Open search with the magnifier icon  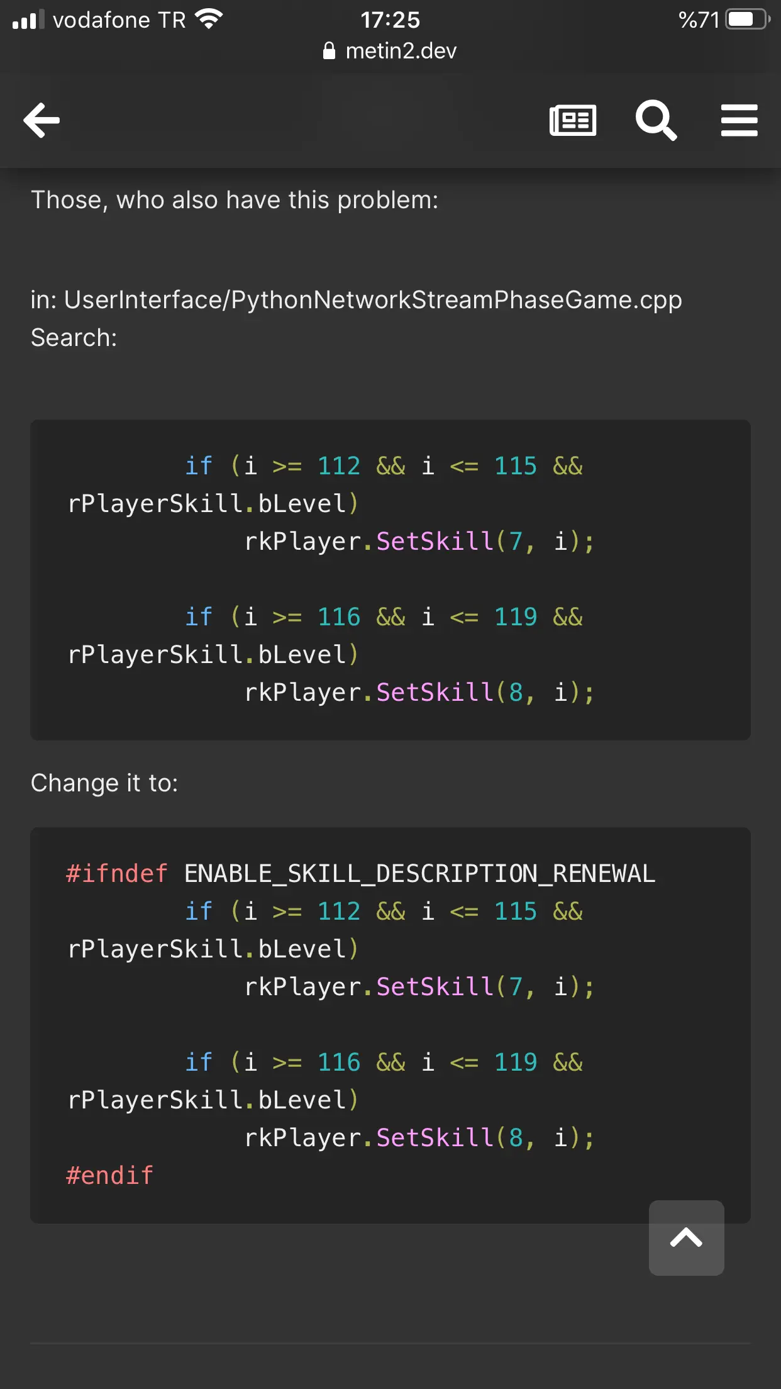pos(655,120)
